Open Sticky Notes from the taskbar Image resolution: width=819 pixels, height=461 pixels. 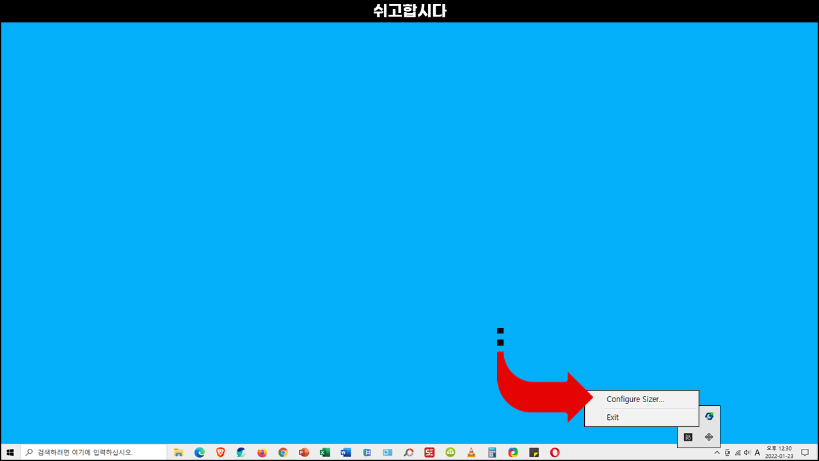pos(534,453)
